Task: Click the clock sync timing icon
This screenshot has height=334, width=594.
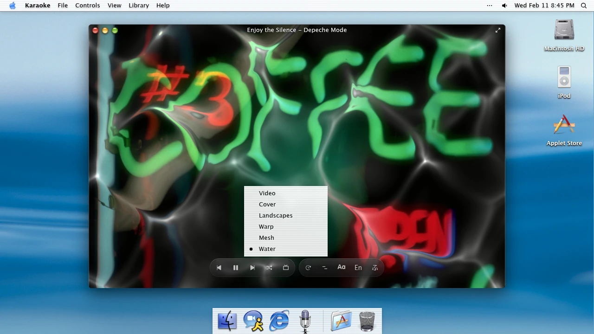Action: tap(308, 268)
